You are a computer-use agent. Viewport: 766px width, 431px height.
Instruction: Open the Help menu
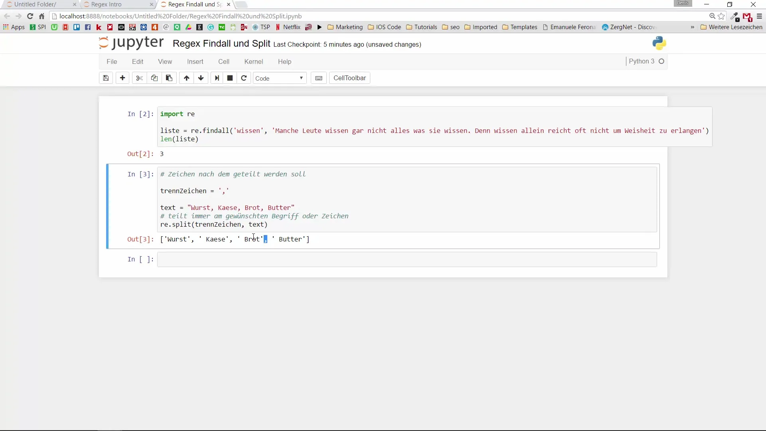(x=284, y=61)
